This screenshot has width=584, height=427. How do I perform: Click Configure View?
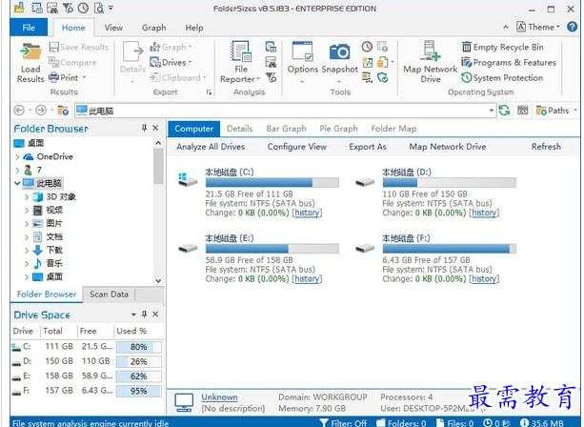(297, 147)
